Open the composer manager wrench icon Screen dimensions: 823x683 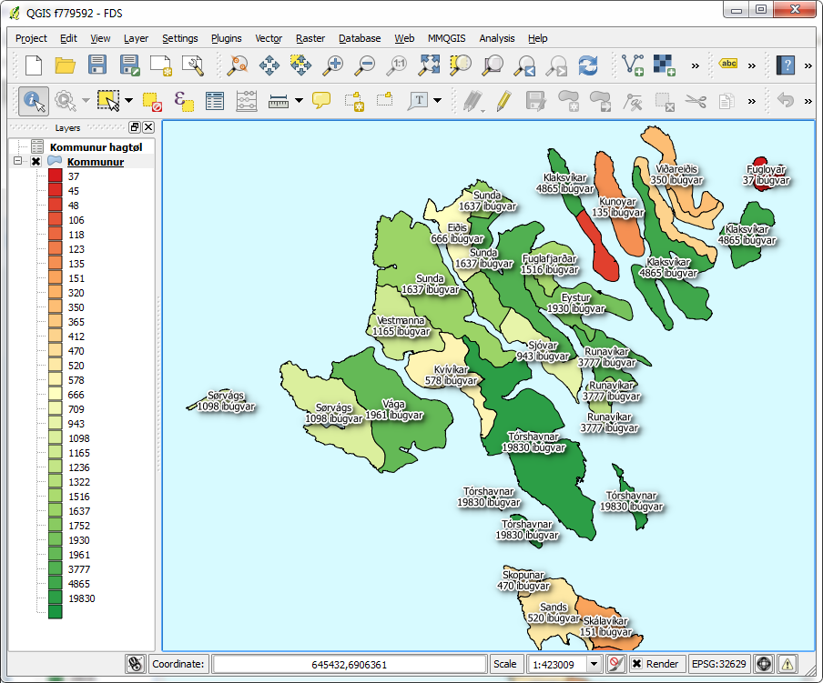pos(193,65)
